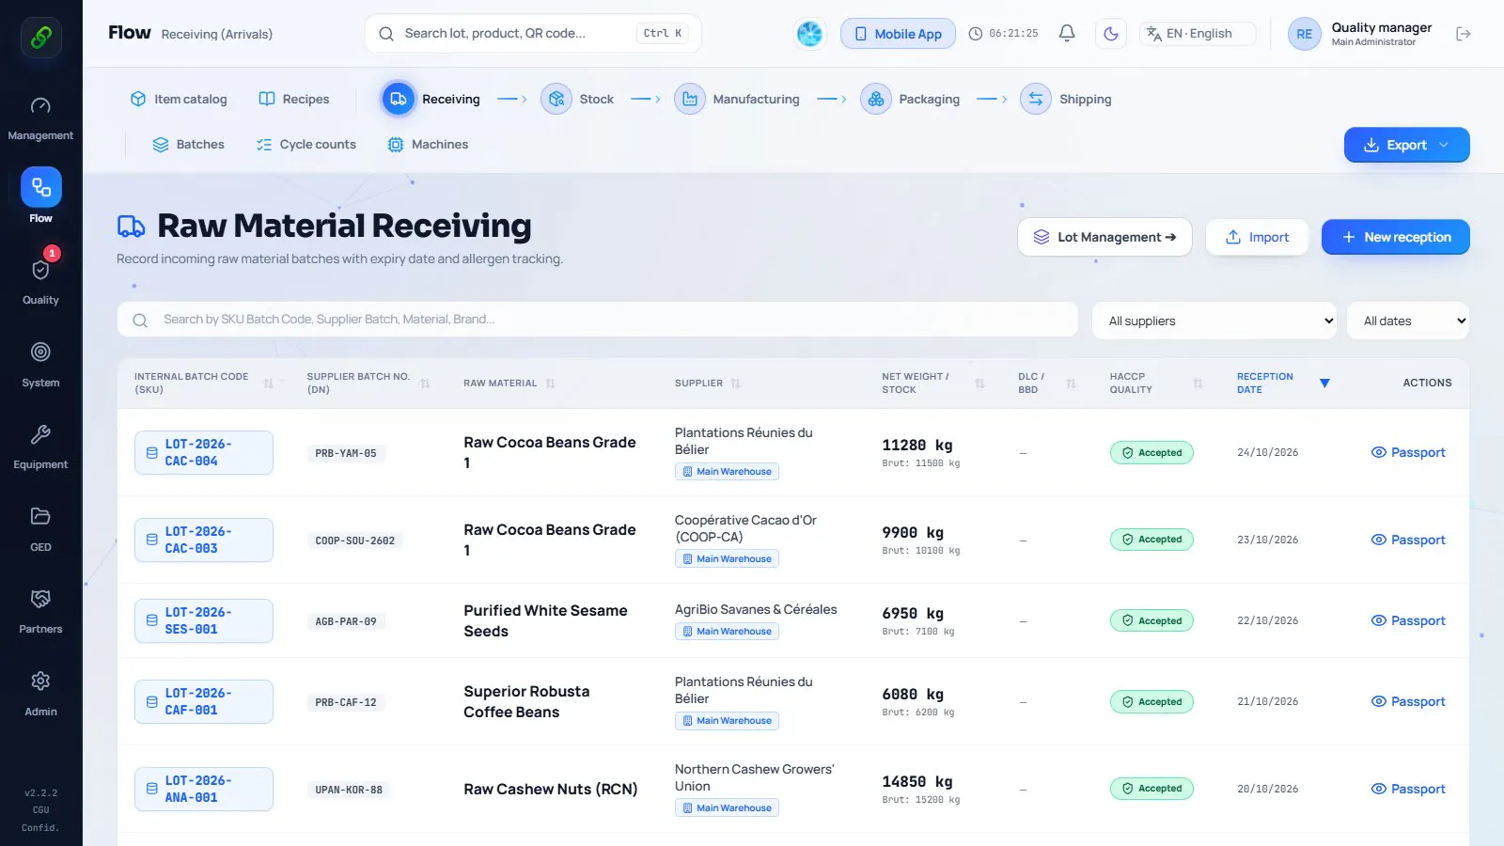Click the RE user avatar
This screenshot has height=846, width=1504.
point(1304,34)
